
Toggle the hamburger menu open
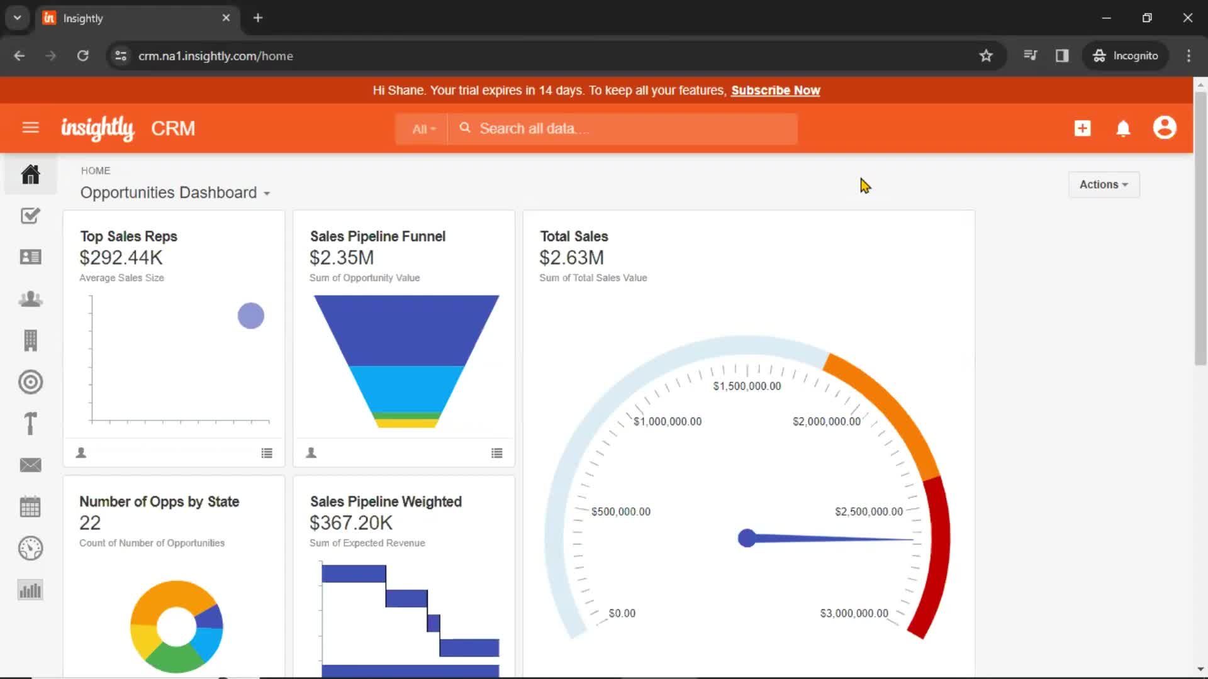(x=30, y=128)
